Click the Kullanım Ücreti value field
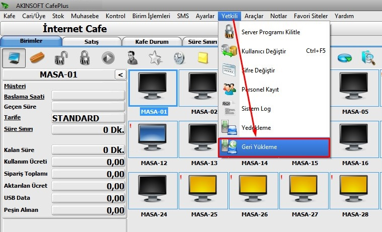 click(88, 162)
